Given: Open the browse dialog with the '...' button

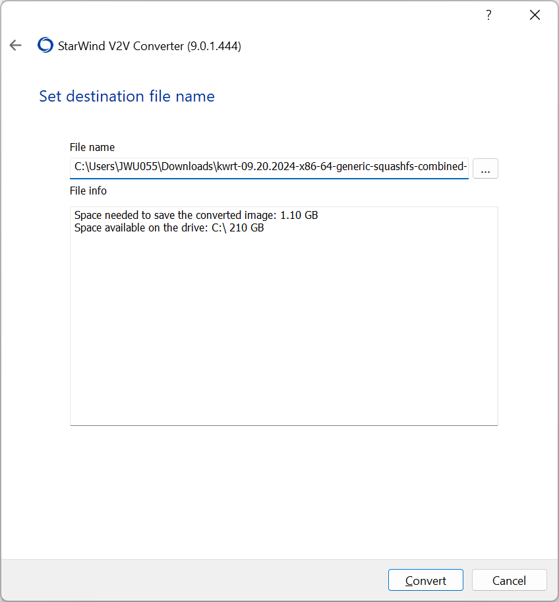Looking at the screenshot, I should pyautogui.click(x=485, y=169).
